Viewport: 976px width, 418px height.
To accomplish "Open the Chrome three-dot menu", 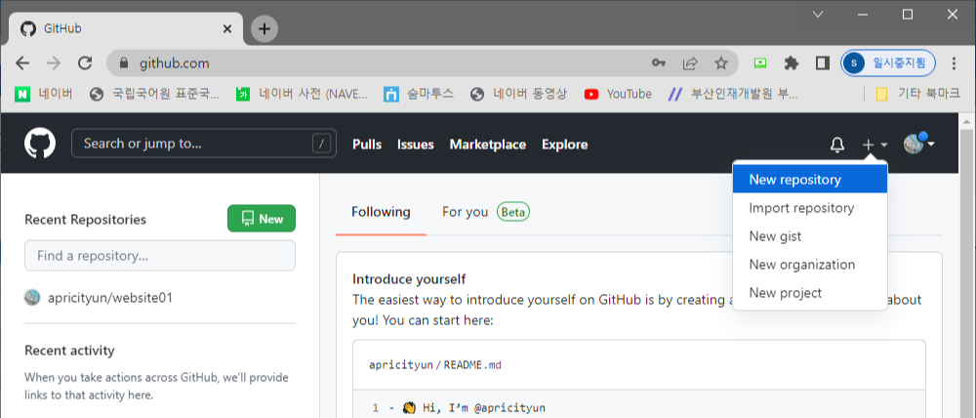I will point(955,63).
